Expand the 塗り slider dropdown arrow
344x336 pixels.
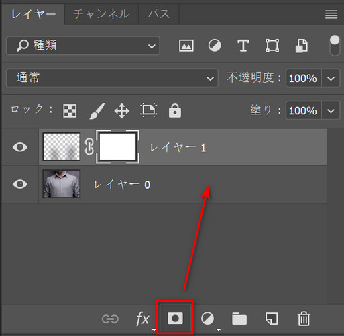click(331, 110)
